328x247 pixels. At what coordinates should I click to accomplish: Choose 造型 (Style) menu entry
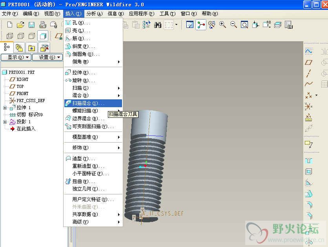click(x=93, y=159)
